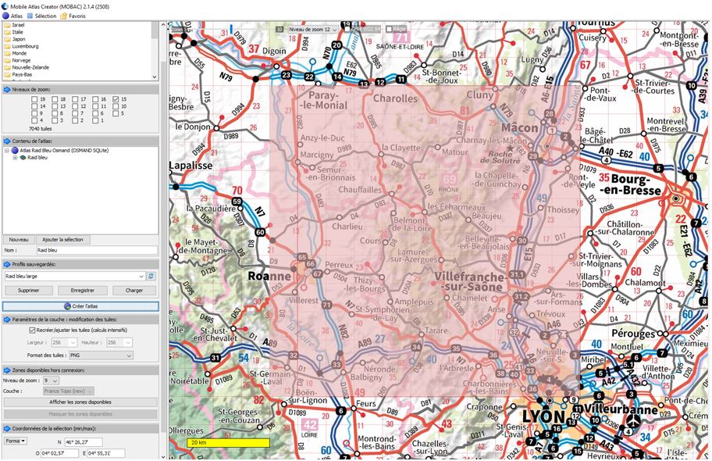Click the blue arrow icon beside Niveaux de zoom
This screenshot has width=712, height=461.
click(8, 88)
